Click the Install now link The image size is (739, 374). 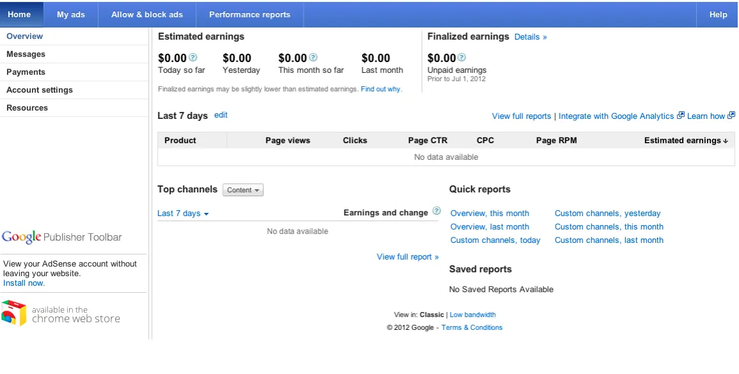[x=24, y=283]
